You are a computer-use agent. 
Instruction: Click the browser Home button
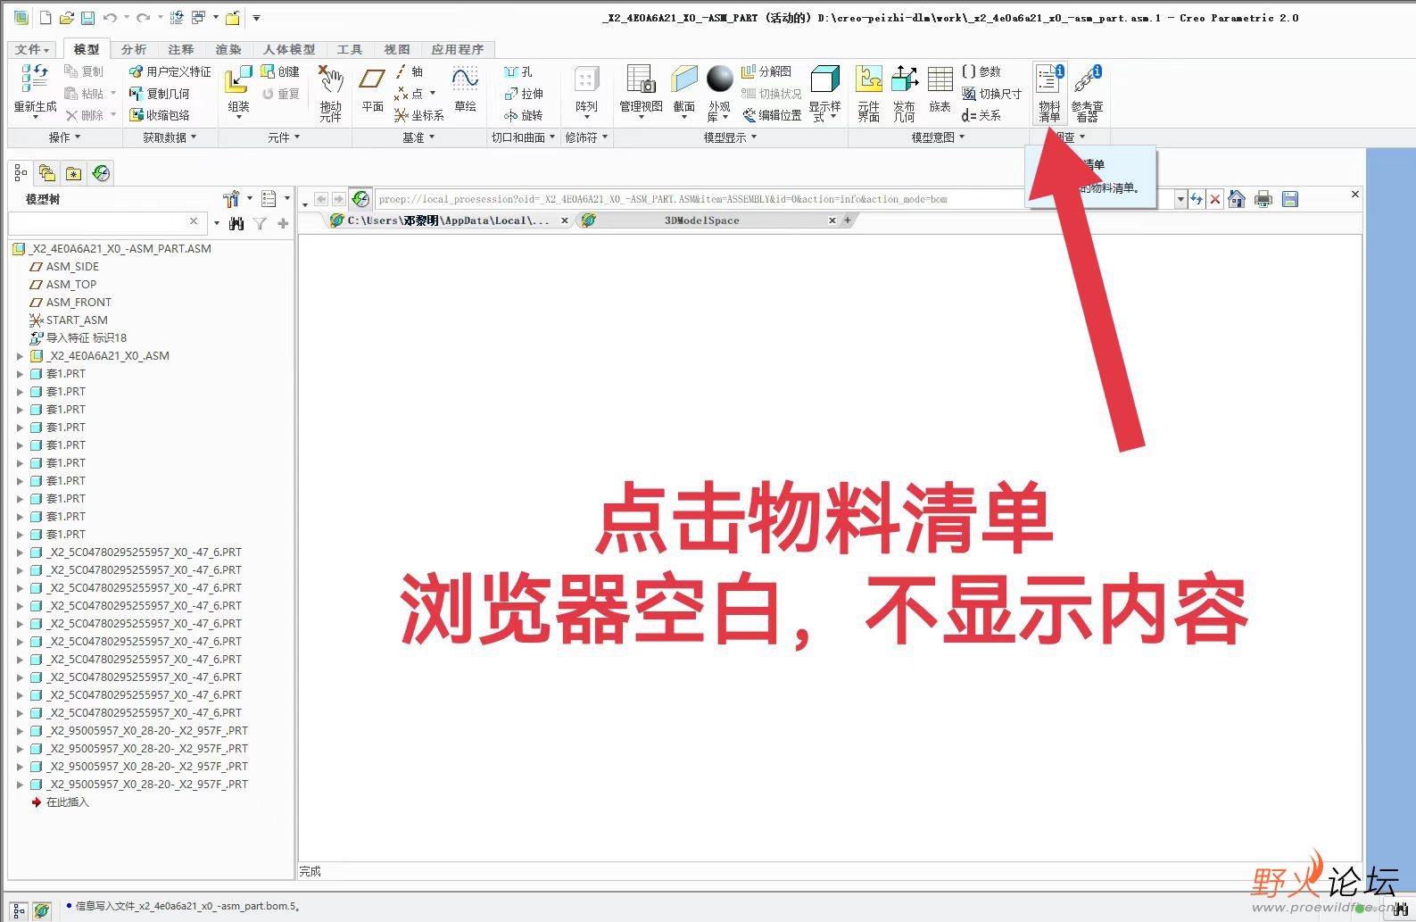1237,199
